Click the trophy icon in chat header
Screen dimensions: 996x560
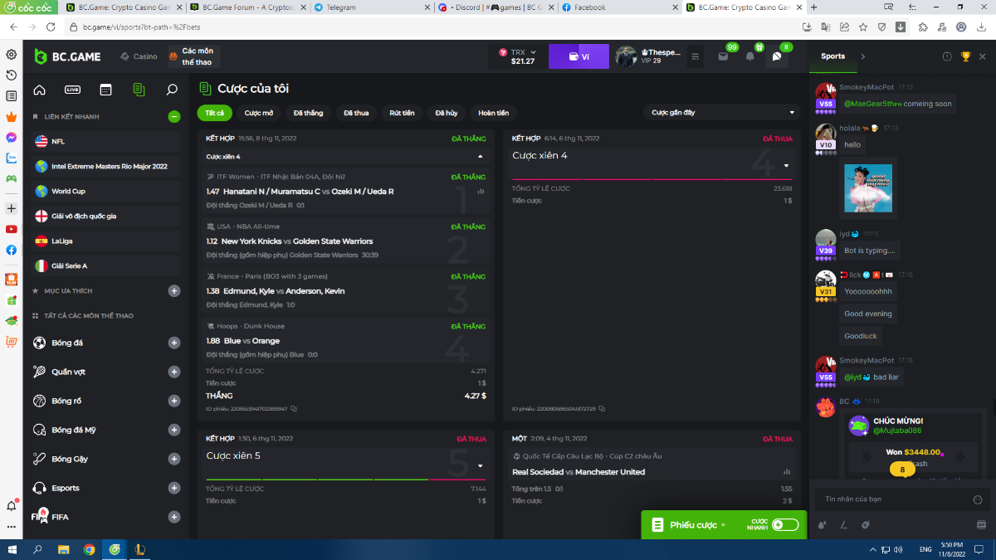tap(965, 56)
